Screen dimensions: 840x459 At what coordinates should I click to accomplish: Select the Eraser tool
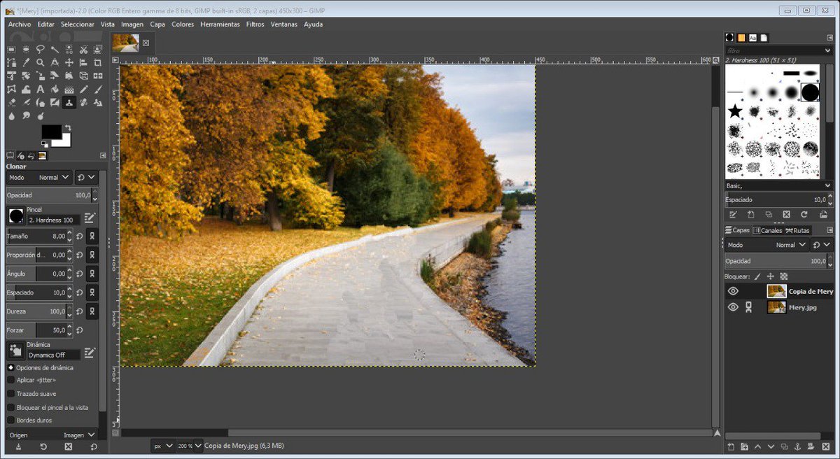[x=11, y=102]
